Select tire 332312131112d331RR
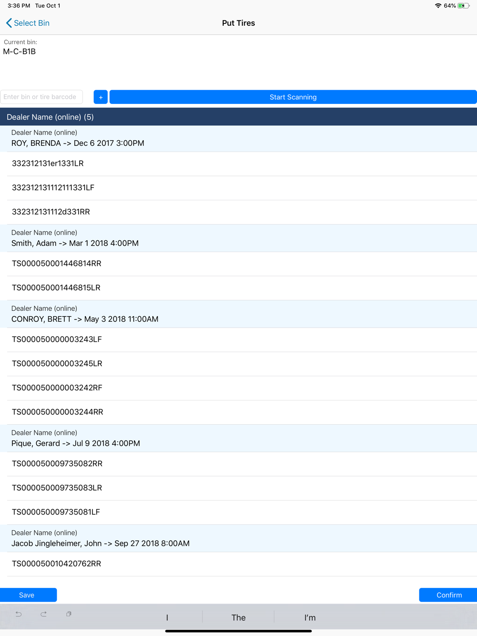Screen dimensions: 477x636 coord(238,212)
